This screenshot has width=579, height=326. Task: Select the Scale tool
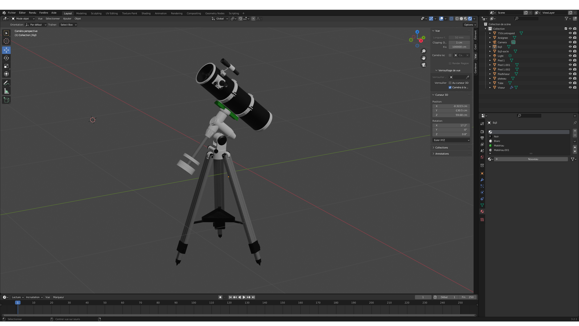[x=6, y=66]
